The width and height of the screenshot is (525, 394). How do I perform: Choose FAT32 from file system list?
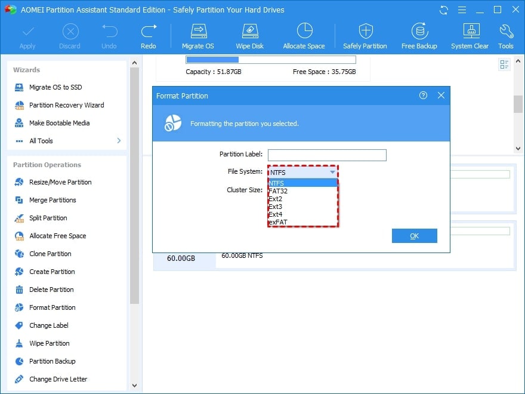coord(303,191)
